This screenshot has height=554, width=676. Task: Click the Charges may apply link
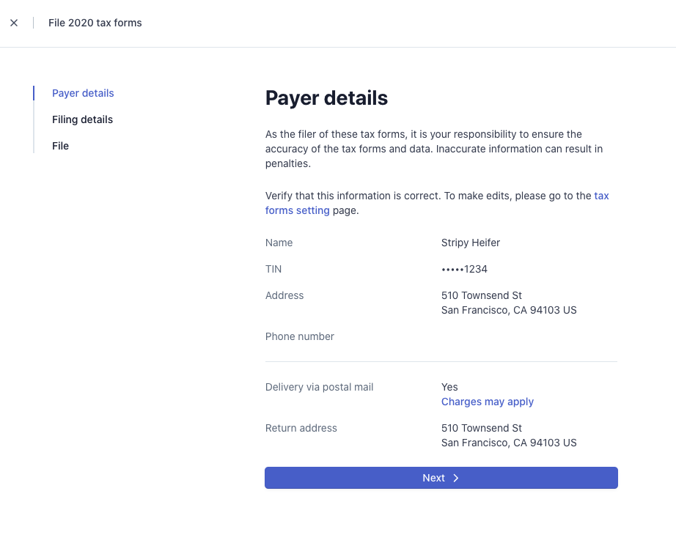pyautogui.click(x=487, y=402)
